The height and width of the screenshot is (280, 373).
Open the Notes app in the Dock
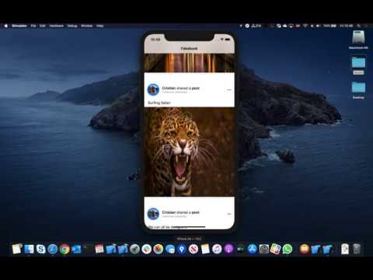click(205, 249)
